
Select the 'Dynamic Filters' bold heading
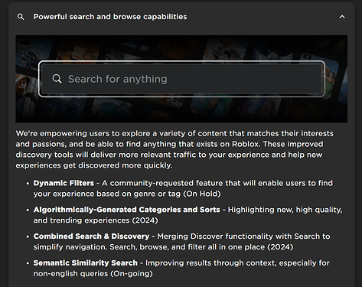click(64, 183)
